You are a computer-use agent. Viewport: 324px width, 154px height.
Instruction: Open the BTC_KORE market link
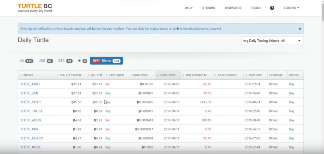pos(33,147)
